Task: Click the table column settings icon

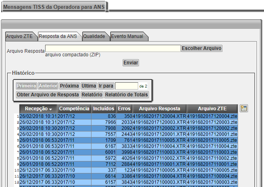Action: [x=244, y=108]
